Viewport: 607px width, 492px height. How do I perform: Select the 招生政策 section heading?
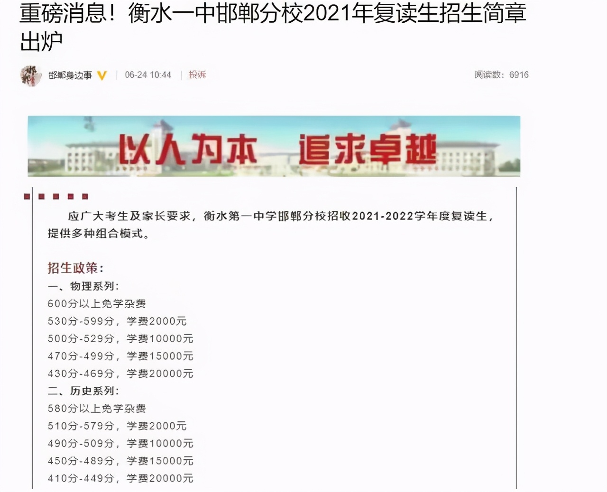coord(72,268)
